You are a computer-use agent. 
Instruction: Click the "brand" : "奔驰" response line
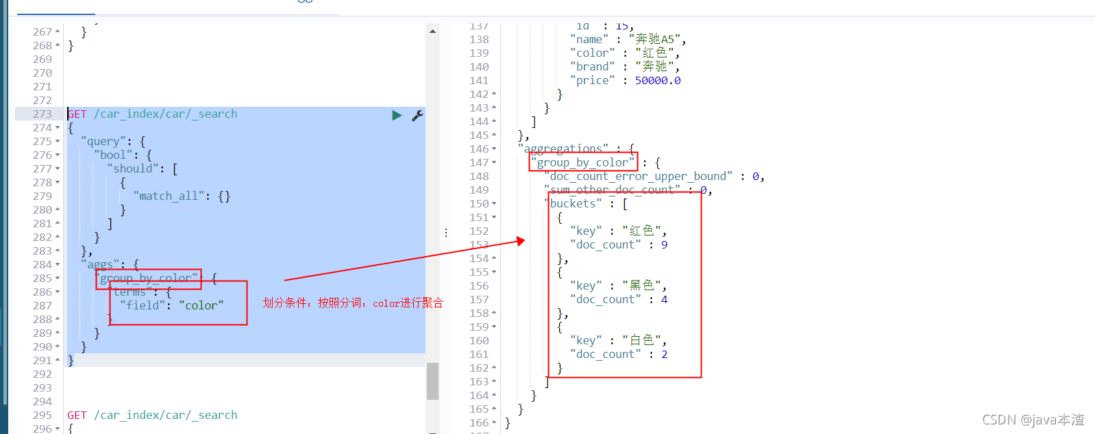tap(625, 67)
